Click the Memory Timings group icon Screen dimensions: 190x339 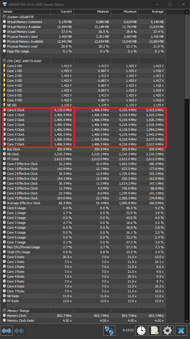pos(4,311)
